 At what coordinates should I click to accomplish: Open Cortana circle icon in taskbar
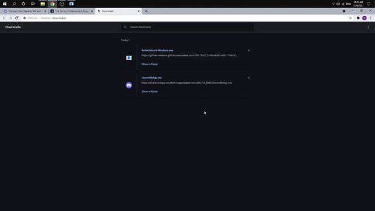pos(23,4)
